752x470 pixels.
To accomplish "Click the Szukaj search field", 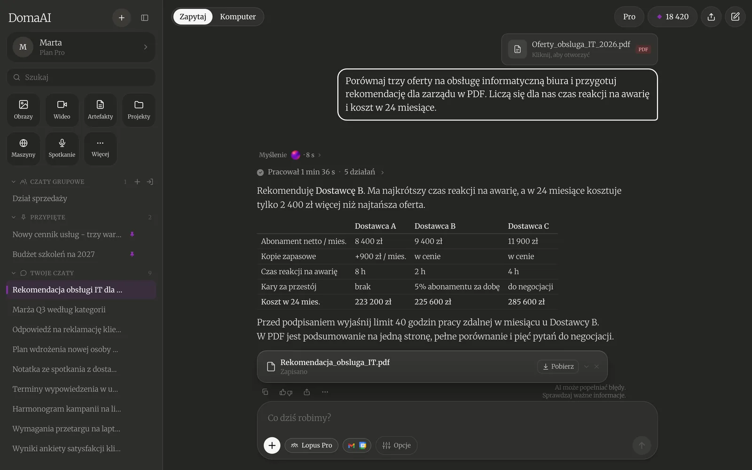I will [81, 77].
